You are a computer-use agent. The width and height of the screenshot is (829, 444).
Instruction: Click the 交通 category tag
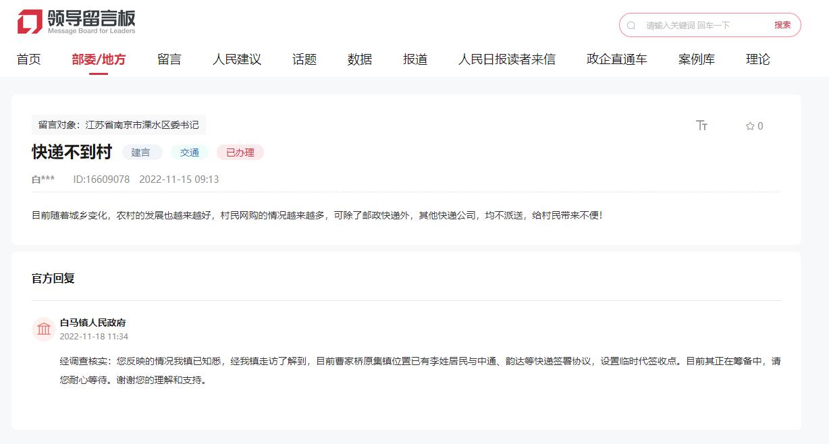coord(190,152)
